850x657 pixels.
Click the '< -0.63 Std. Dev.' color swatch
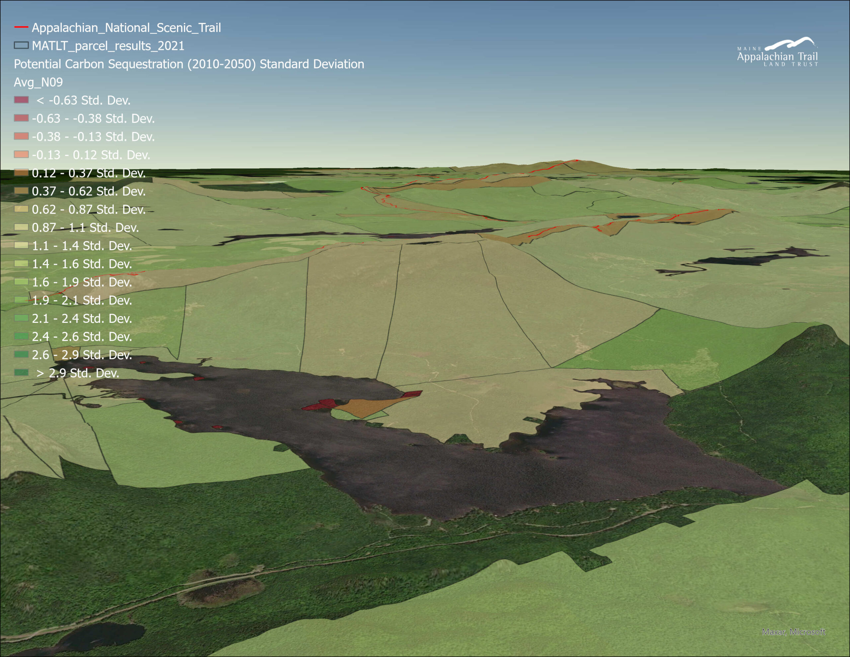click(21, 100)
